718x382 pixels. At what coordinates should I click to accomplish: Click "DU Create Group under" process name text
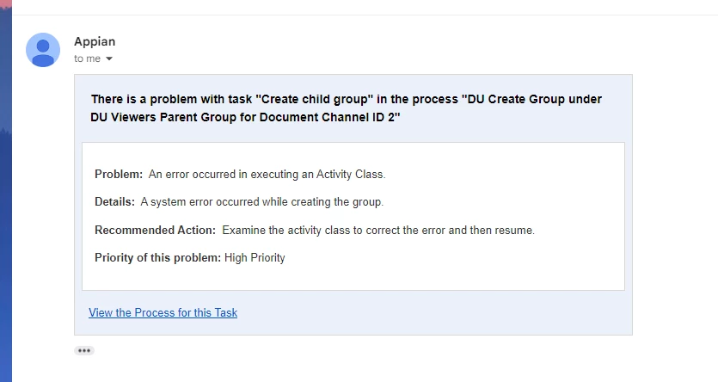coord(534,99)
